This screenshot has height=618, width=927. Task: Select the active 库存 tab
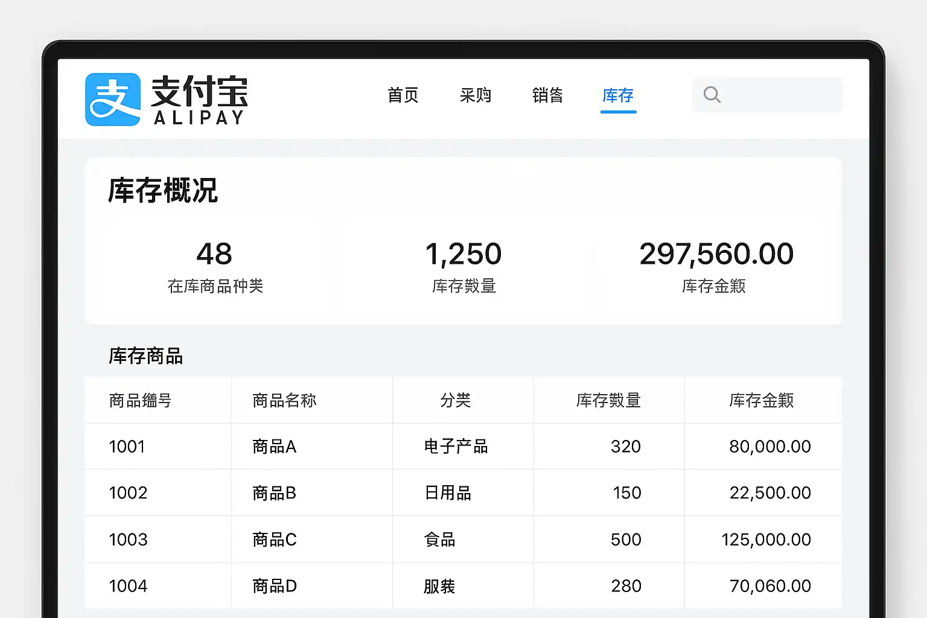tap(618, 95)
